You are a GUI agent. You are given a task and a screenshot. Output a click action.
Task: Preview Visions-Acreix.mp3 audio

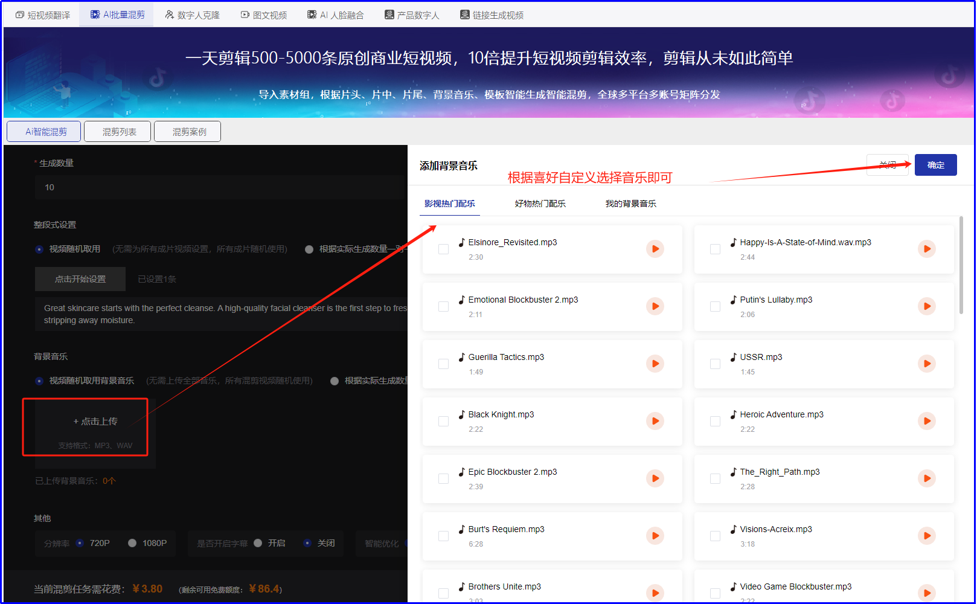coord(926,536)
